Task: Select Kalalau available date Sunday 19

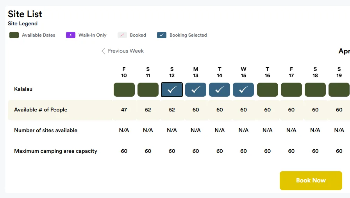Action: 339,90
